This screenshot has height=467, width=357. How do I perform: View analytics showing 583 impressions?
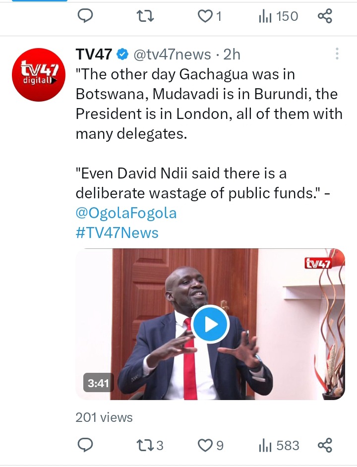pyautogui.click(x=279, y=446)
